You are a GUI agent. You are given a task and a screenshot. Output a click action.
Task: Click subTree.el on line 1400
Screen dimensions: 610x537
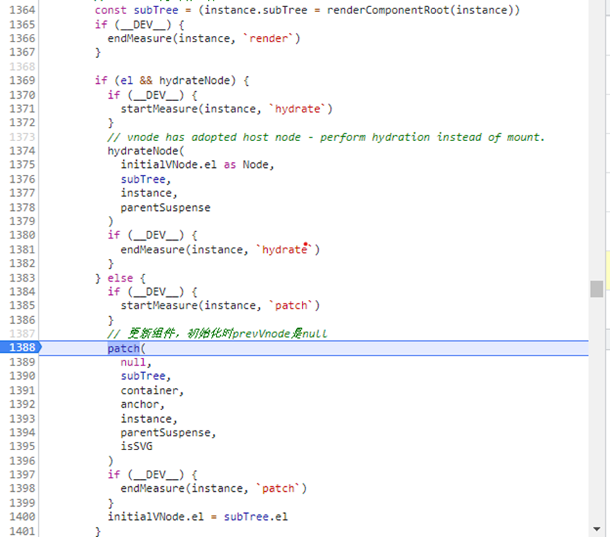tap(255, 517)
